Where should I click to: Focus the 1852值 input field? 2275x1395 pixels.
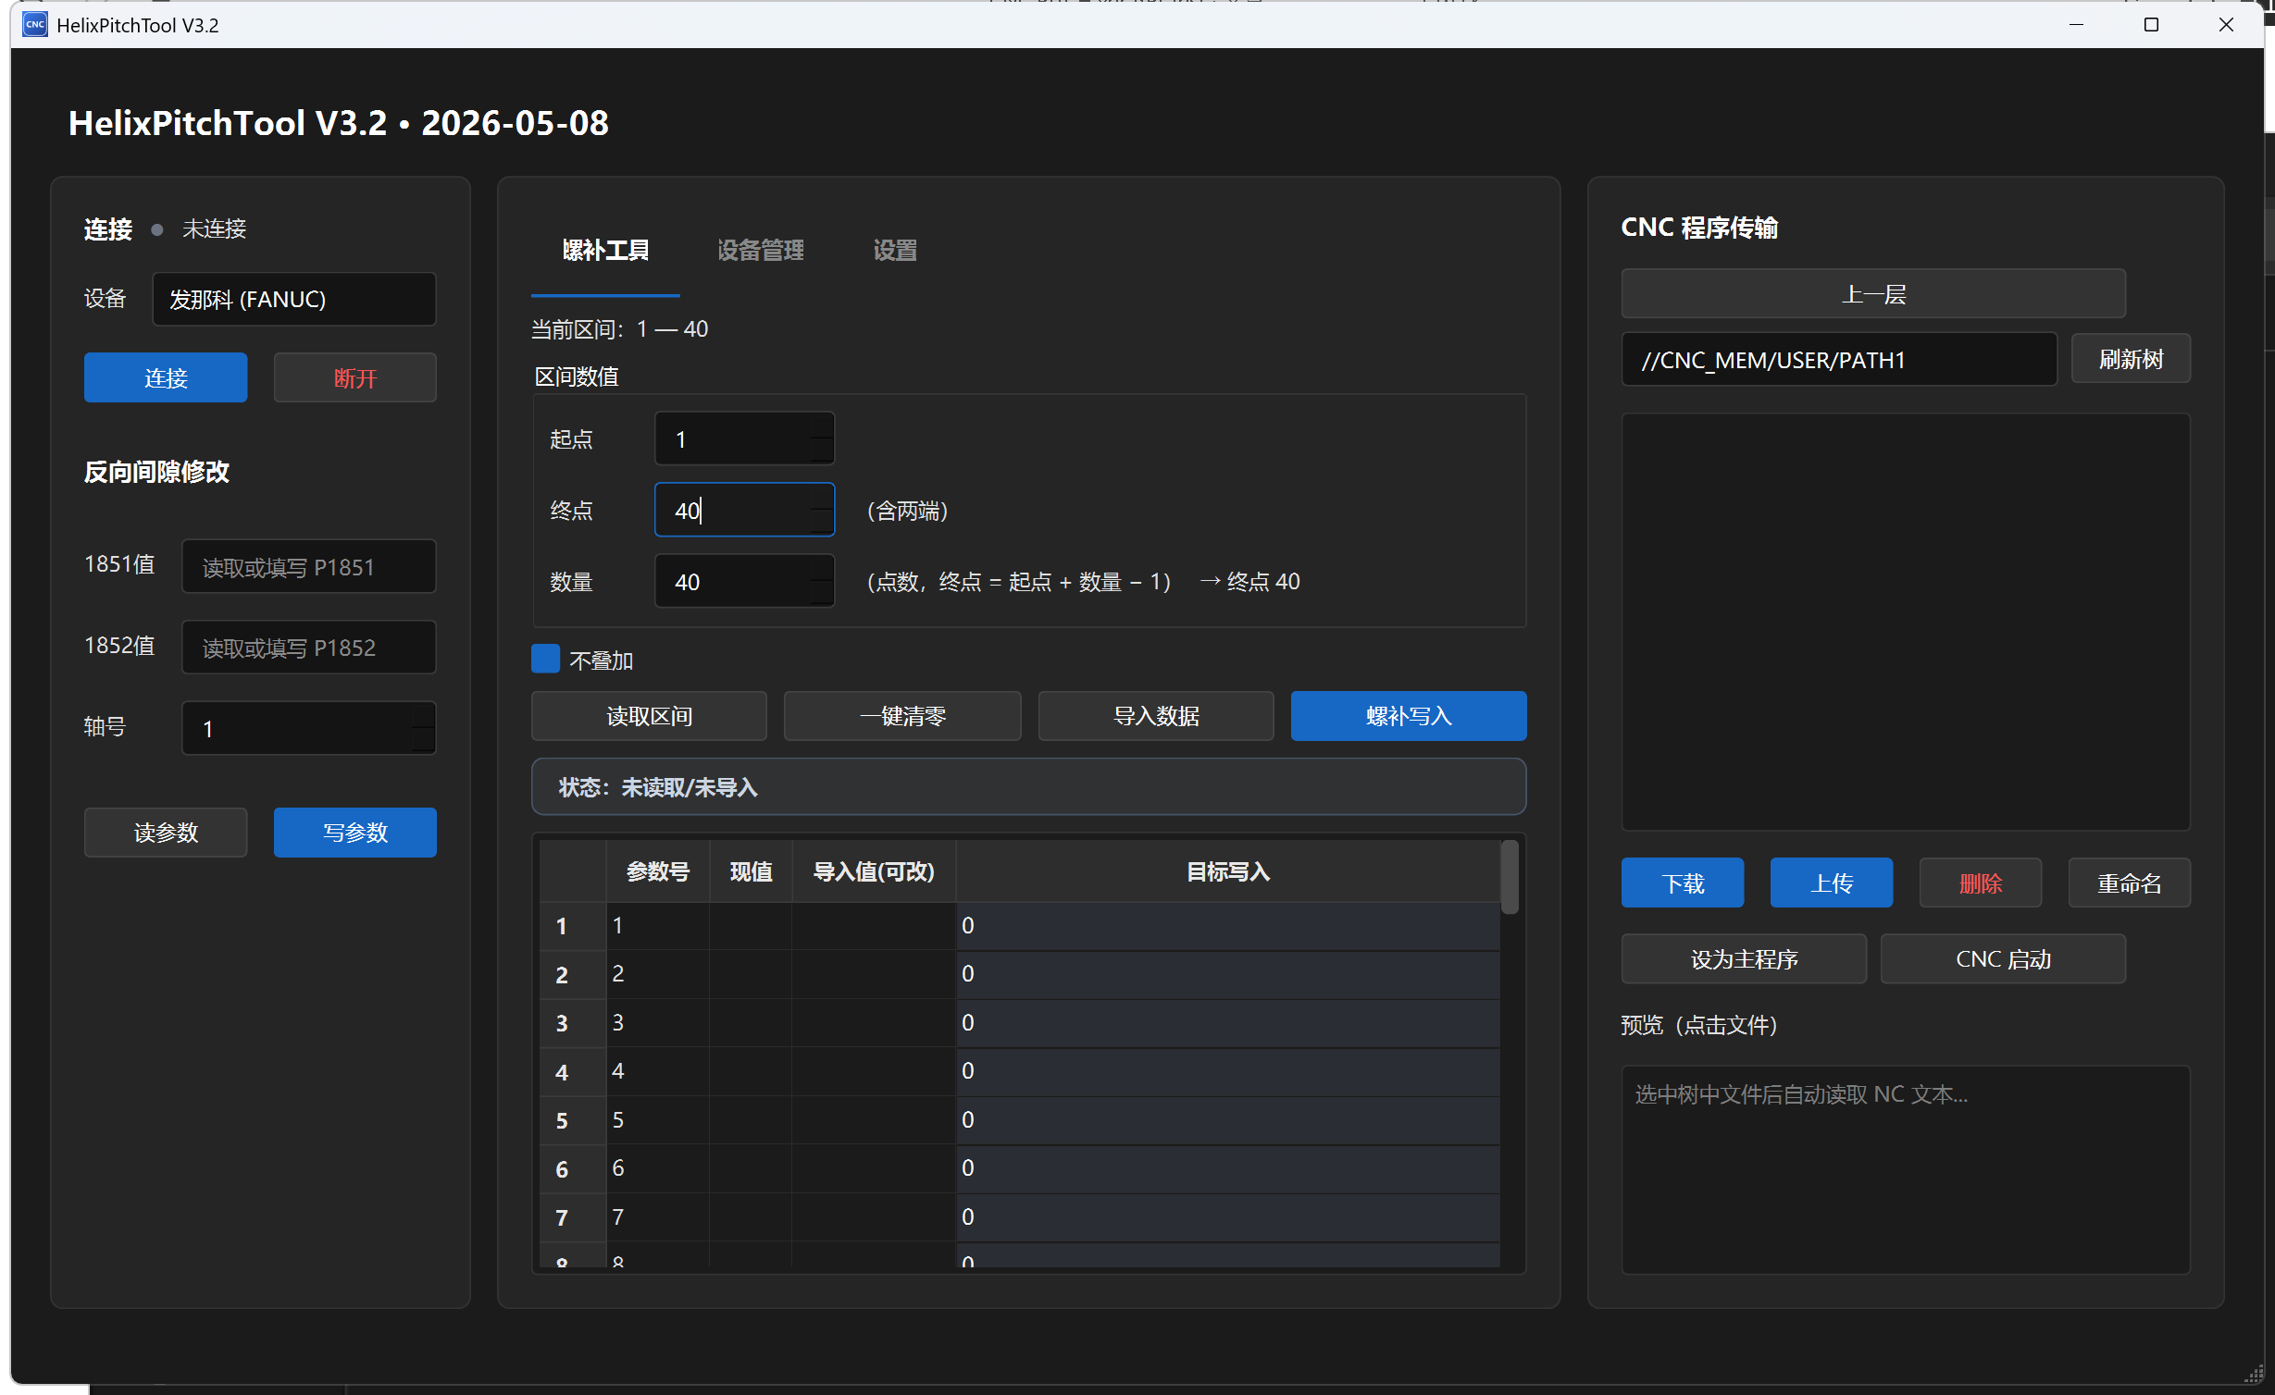point(308,648)
